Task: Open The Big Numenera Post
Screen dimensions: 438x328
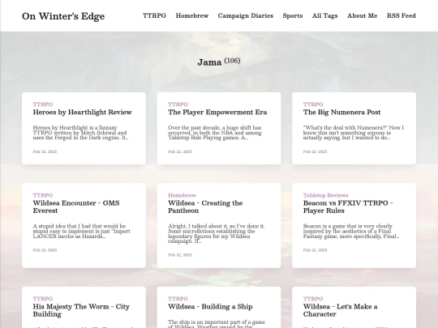Action: 341,112
